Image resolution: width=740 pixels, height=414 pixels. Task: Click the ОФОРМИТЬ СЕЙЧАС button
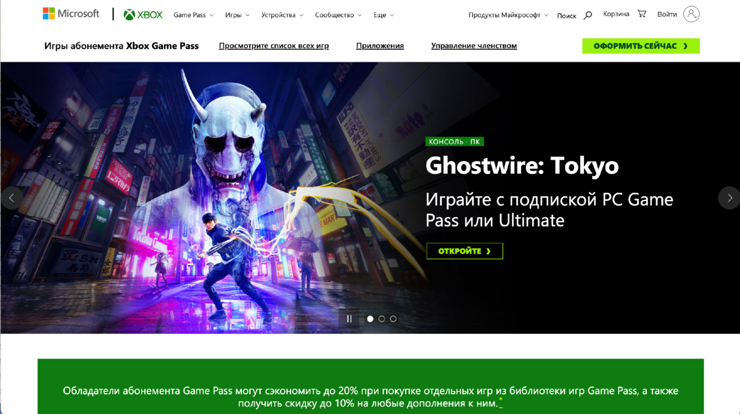[x=641, y=46]
